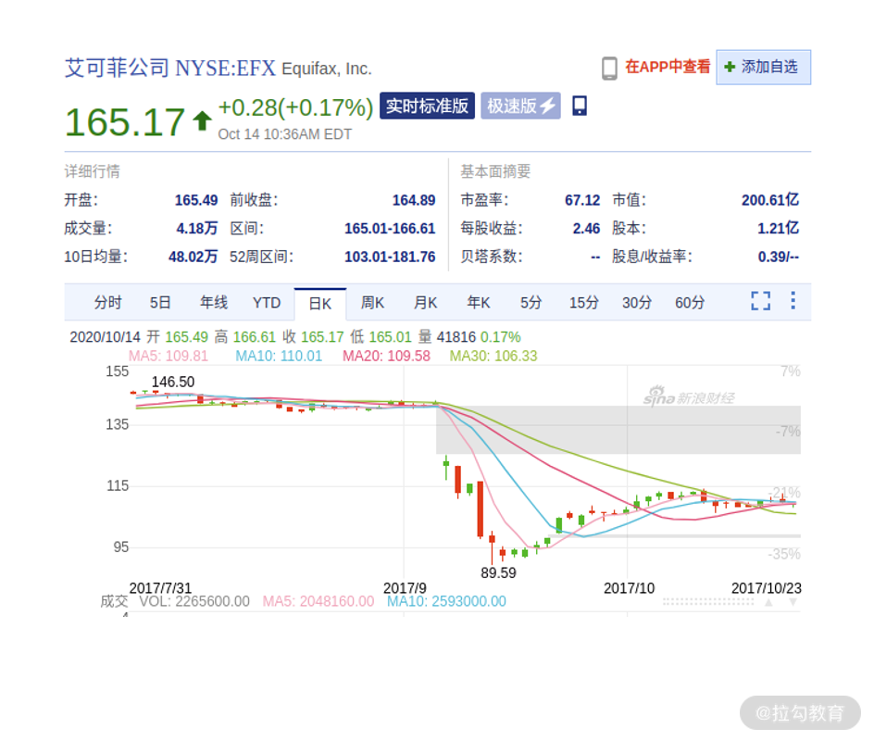This screenshot has width=874, height=741.
Task: Click the 市盈率 value 67.12
Action: 582,200
